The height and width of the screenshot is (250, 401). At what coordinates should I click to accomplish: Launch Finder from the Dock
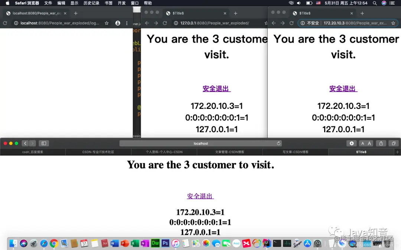13,243
